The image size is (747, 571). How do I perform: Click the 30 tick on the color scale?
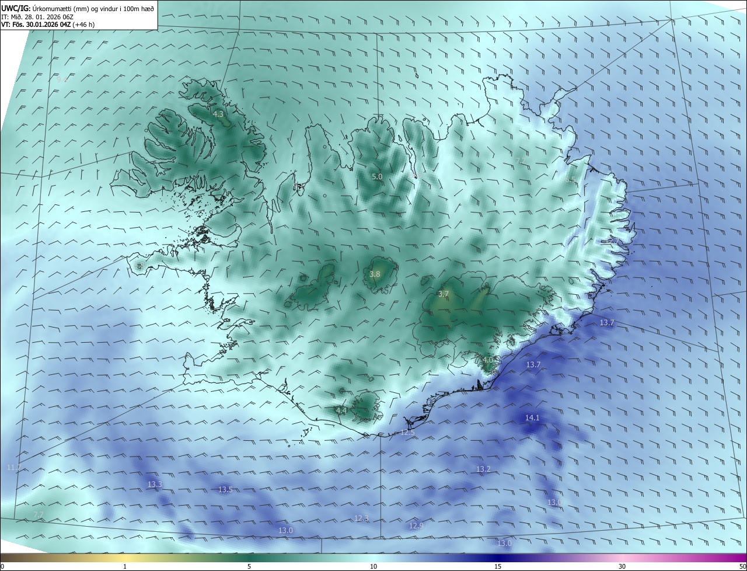(x=622, y=566)
